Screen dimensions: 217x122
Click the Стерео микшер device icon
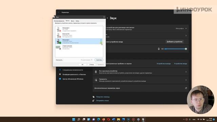tap(58, 47)
